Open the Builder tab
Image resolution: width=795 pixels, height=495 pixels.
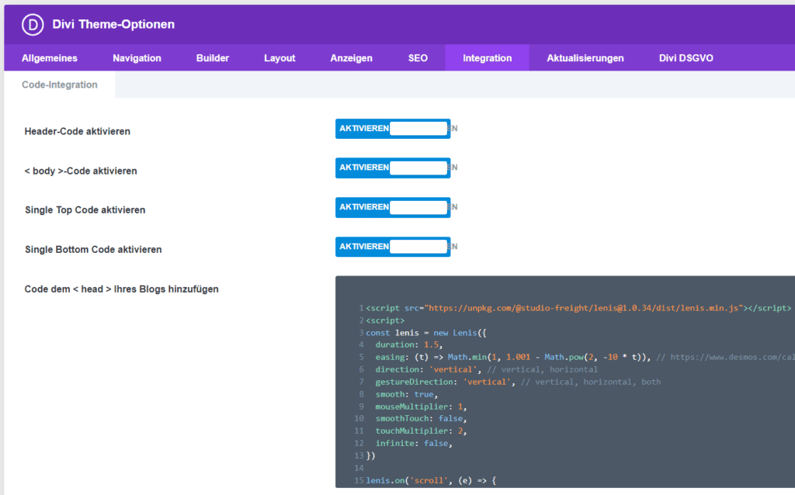[x=213, y=58]
